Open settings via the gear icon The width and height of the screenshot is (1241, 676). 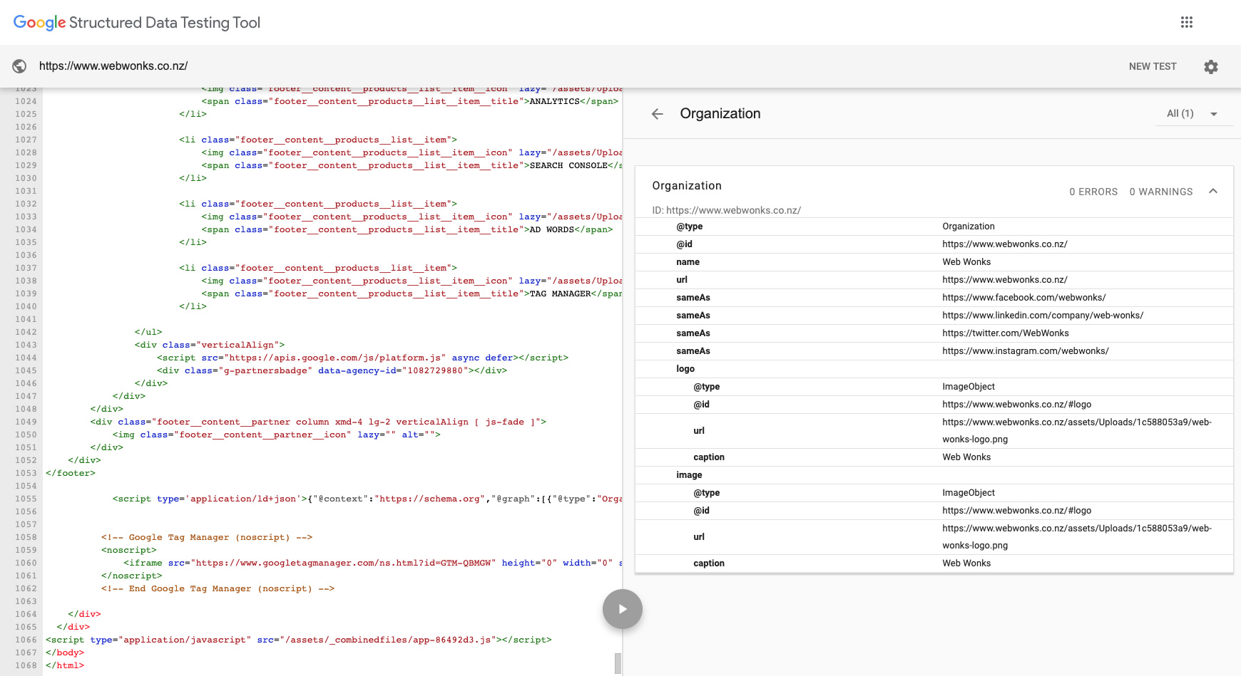(x=1211, y=66)
